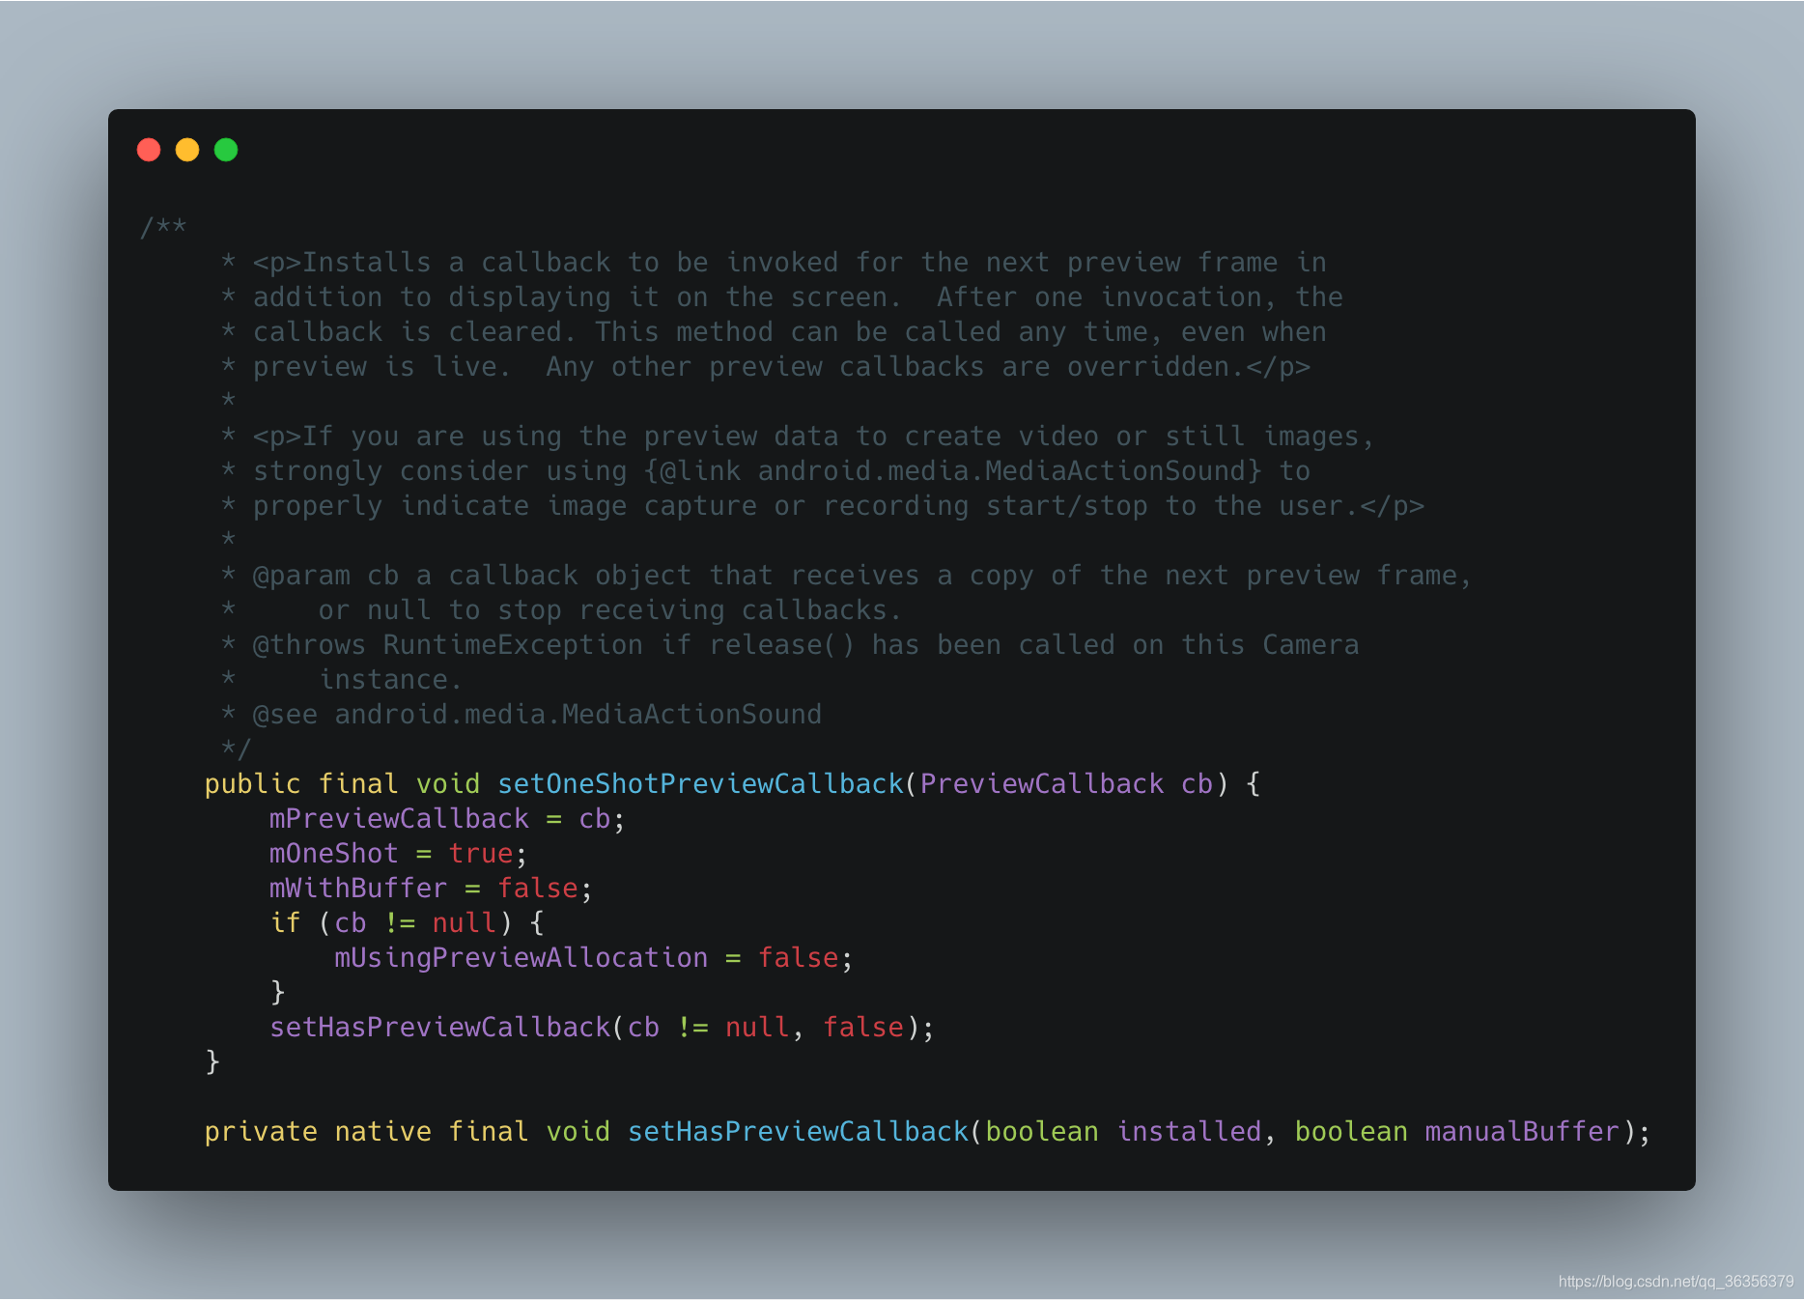Click setHasPreviewCallback in the native declaration

(x=798, y=1131)
